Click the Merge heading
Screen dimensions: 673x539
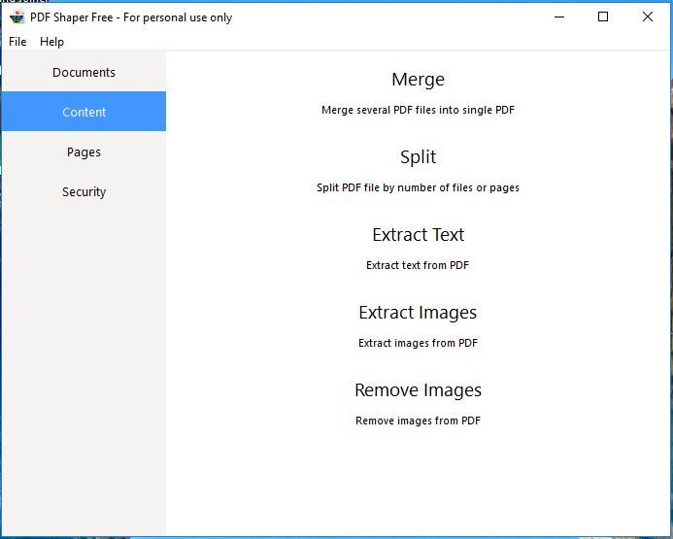tap(418, 80)
